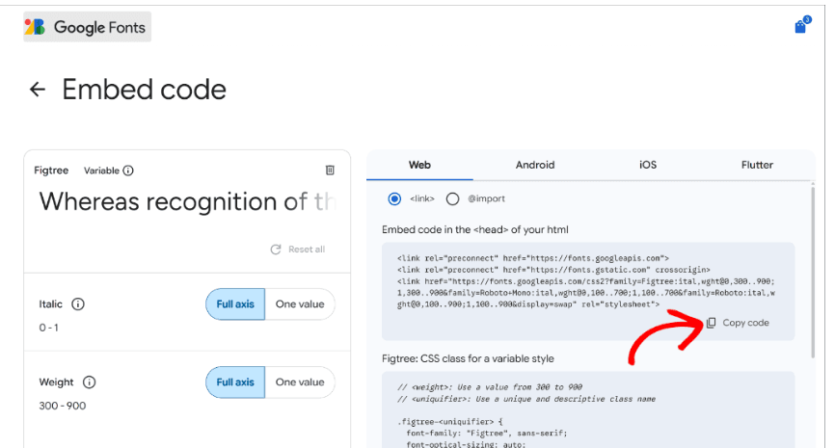Select the Web tab
Viewport: 835px width, 448px height.
click(419, 165)
